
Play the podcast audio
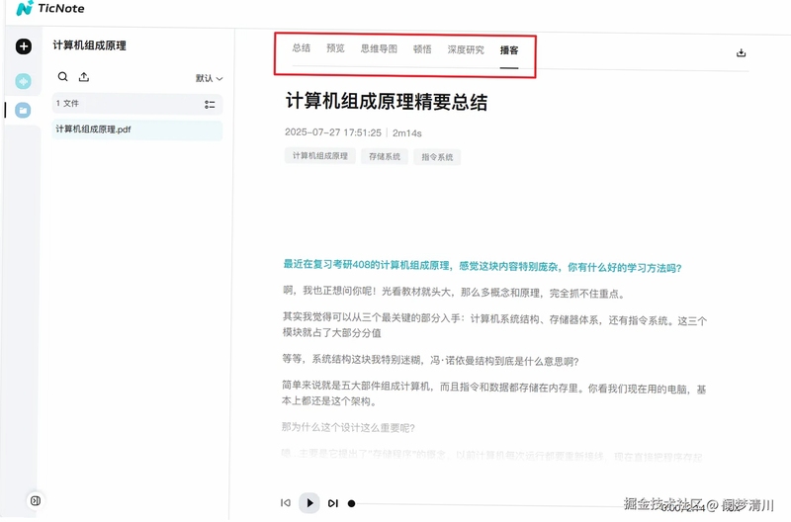pyautogui.click(x=309, y=503)
